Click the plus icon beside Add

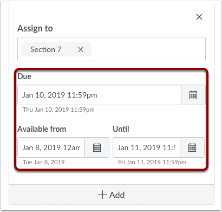[x=102, y=195]
